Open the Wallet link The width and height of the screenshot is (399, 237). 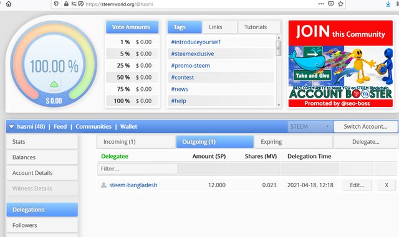(x=128, y=126)
